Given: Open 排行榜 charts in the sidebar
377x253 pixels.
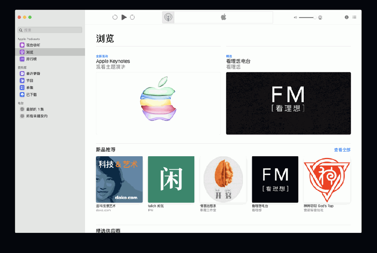Looking at the screenshot, I should tap(50, 59).
